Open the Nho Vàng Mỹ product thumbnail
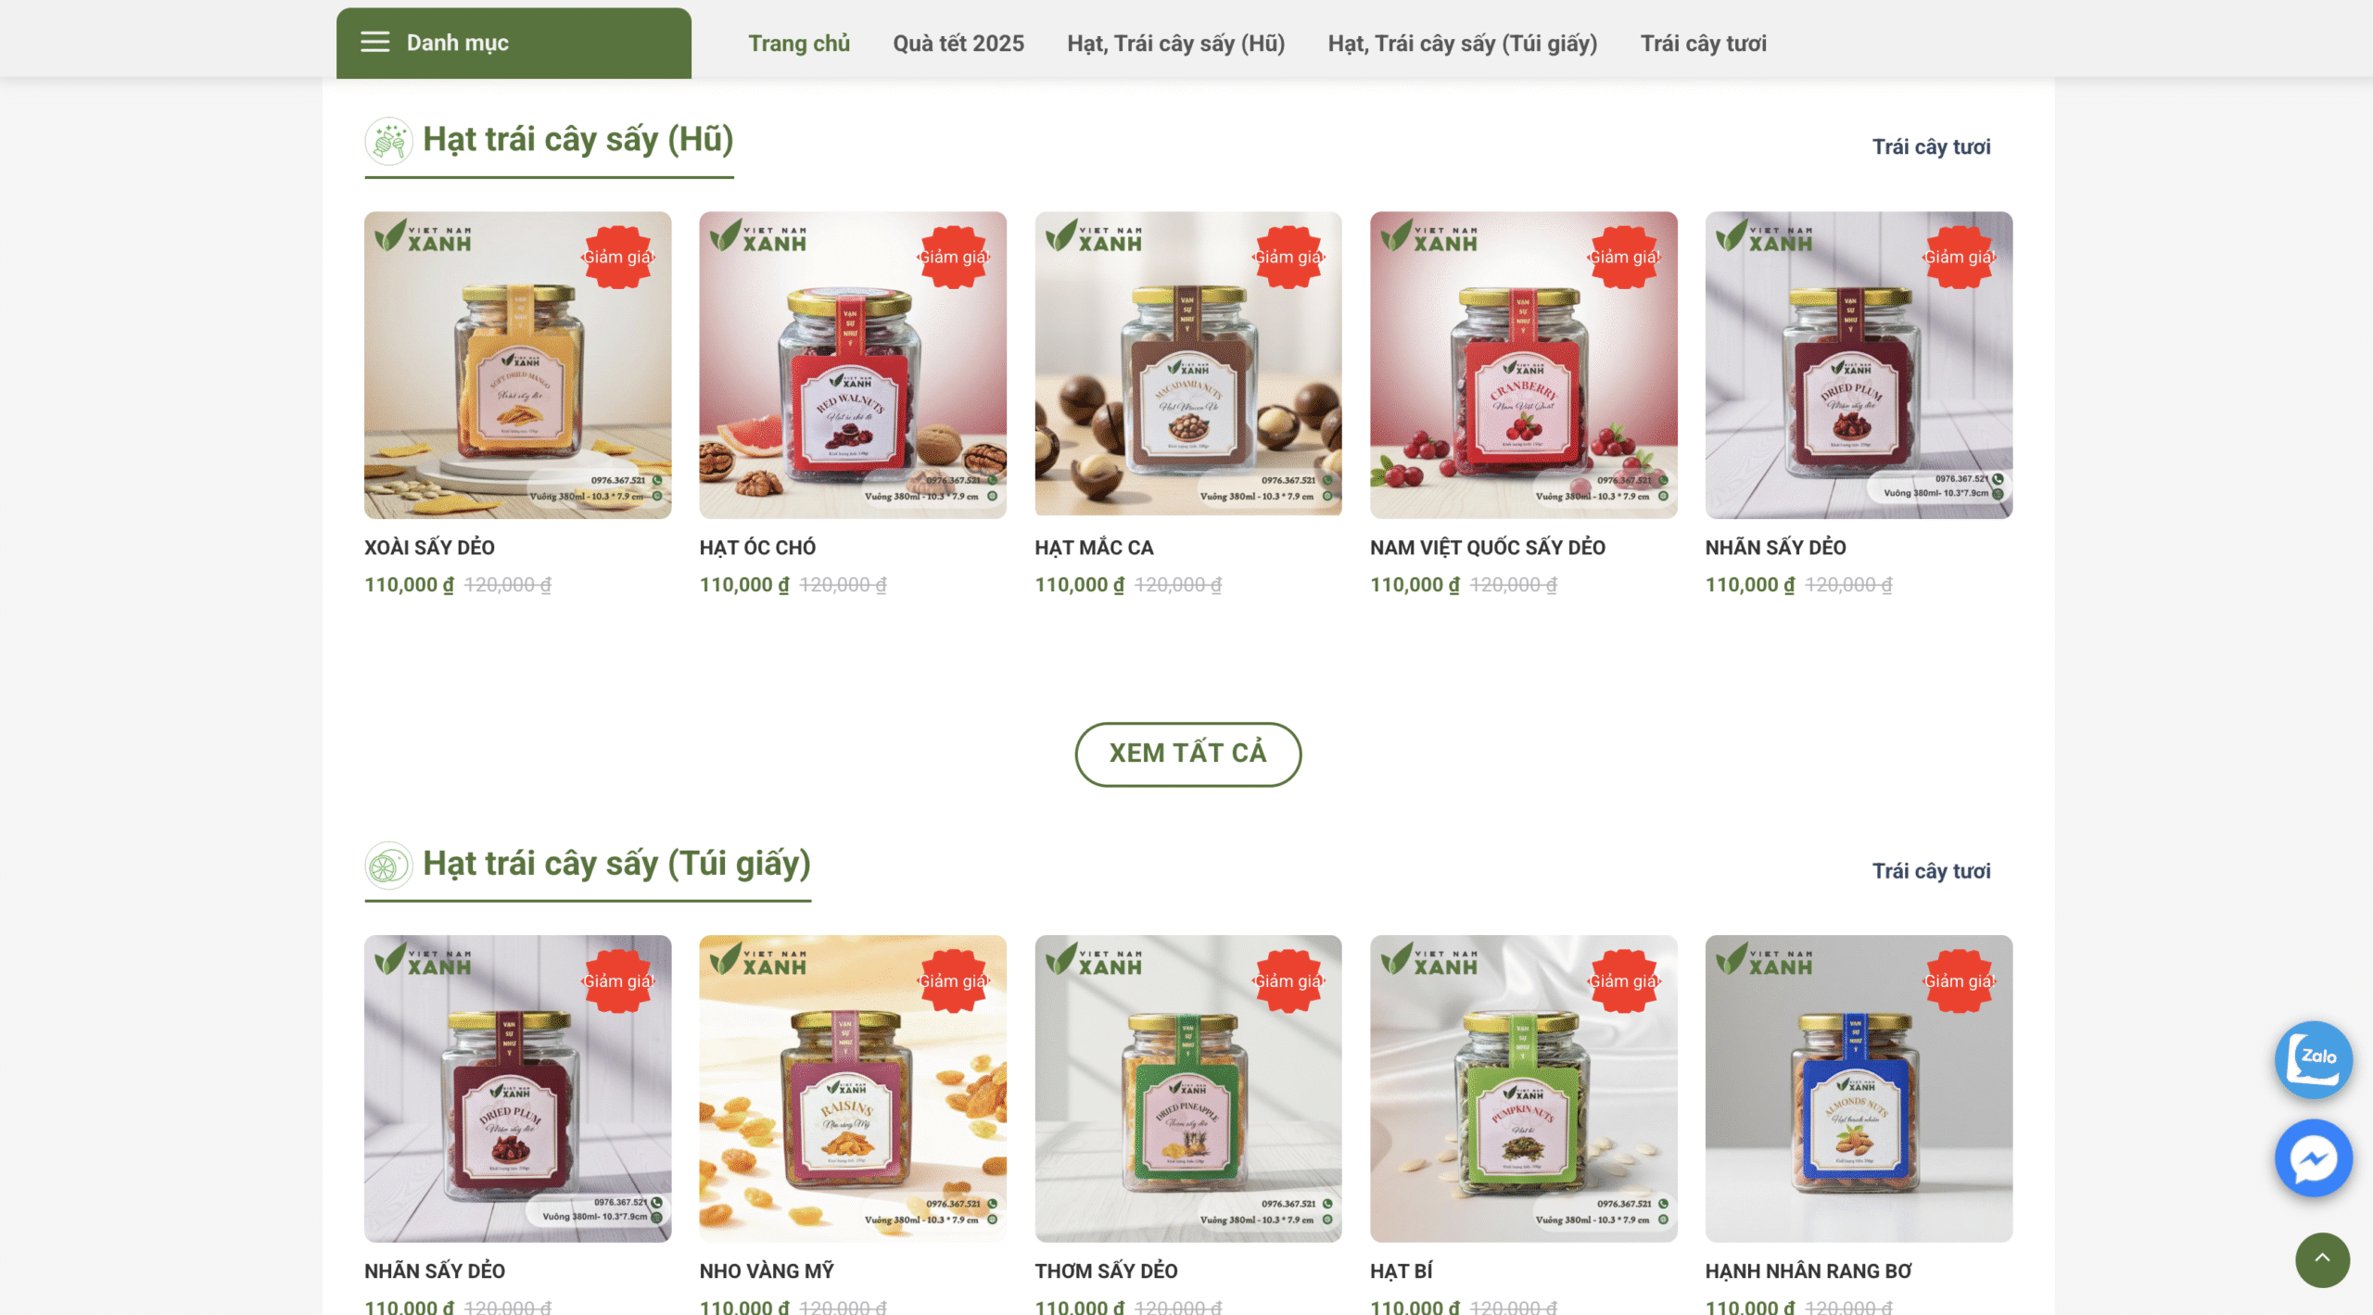 [x=853, y=1088]
